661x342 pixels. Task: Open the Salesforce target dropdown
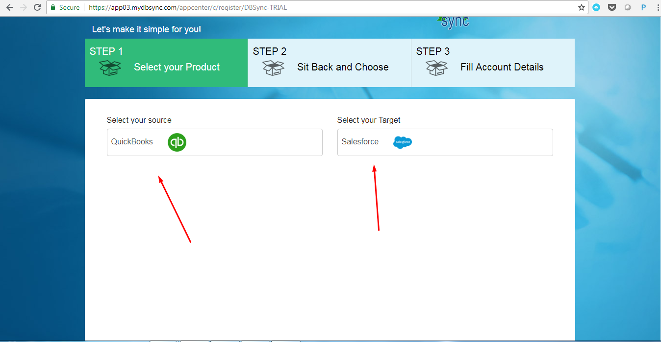(445, 142)
